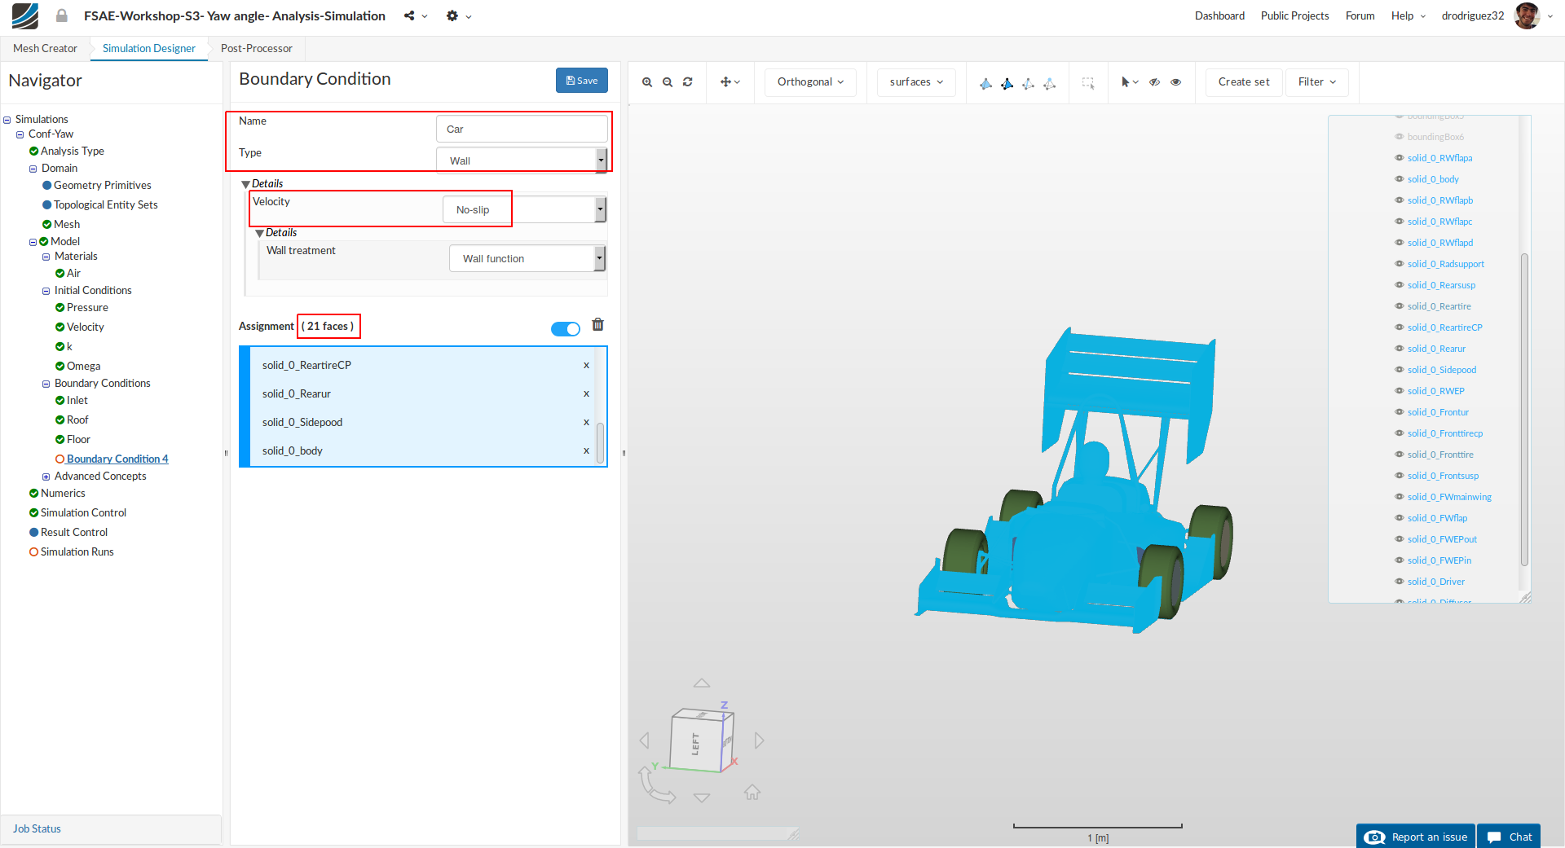Click the Name input field containing Car
This screenshot has width=1565, height=848.
click(x=522, y=129)
